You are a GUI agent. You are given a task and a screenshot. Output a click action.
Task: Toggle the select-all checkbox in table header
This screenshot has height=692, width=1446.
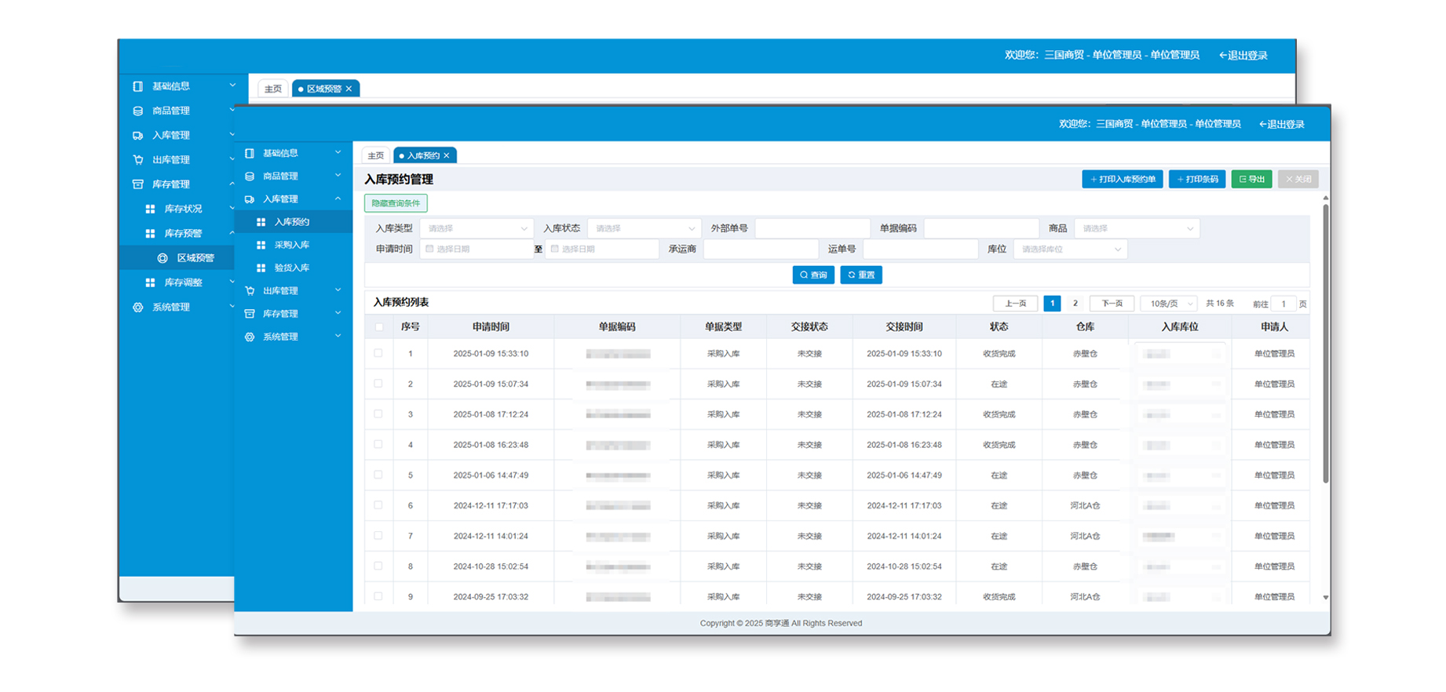pyautogui.click(x=379, y=327)
